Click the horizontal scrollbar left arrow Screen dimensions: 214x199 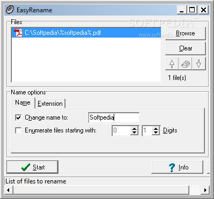click(9, 190)
